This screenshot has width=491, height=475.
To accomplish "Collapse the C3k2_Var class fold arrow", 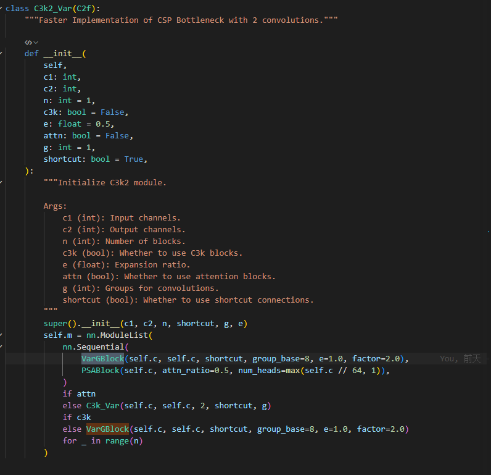I will click(1, 9).
